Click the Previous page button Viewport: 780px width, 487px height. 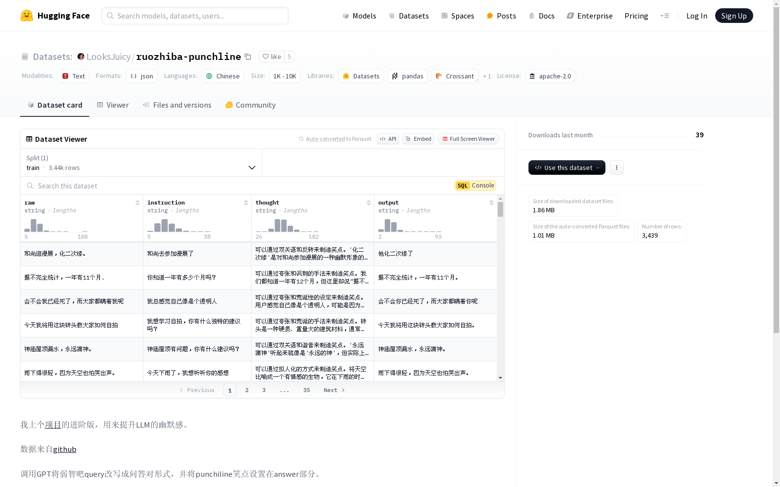click(197, 390)
